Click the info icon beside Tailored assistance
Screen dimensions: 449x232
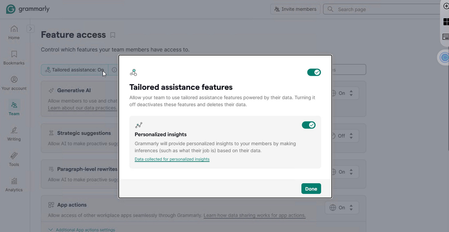114,70
